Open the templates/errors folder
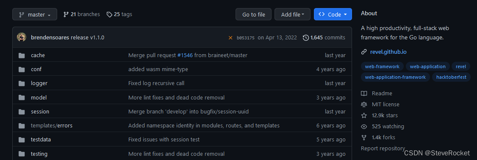Screen dimensions: 477x160 [52, 126]
